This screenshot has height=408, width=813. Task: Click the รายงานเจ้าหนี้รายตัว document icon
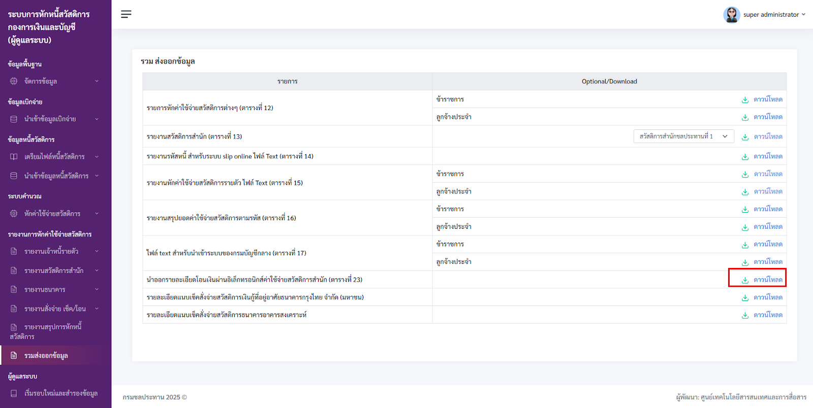tap(14, 251)
